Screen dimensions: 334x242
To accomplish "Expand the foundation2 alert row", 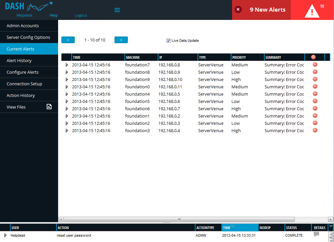I will tap(67, 123).
